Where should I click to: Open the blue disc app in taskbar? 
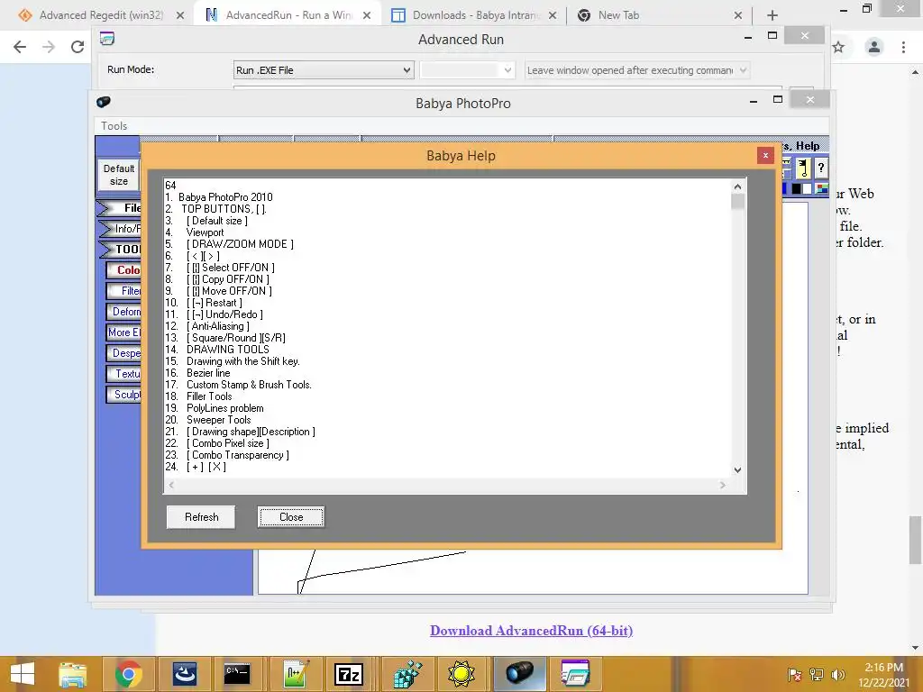pyautogui.click(x=184, y=674)
